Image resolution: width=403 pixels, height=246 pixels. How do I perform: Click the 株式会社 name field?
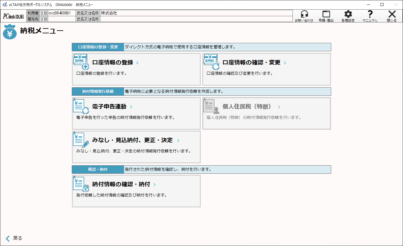click(x=196, y=13)
